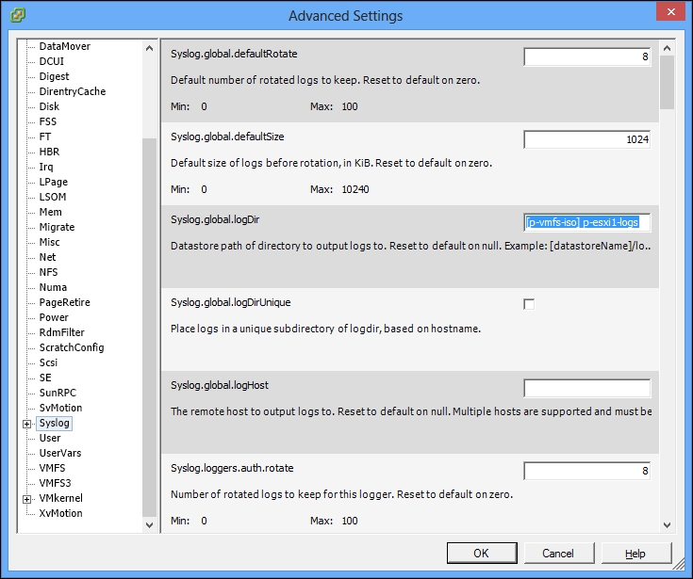Select User in the tree
The height and width of the screenshot is (579, 693).
[x=49, y=438]
